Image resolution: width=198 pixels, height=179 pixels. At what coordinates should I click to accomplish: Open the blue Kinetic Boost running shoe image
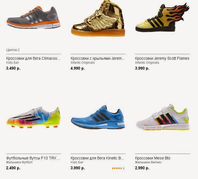pyautogui.click(x=98, y=117)
